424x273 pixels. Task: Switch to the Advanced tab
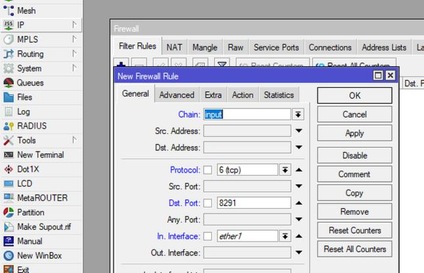pos(177,95)
